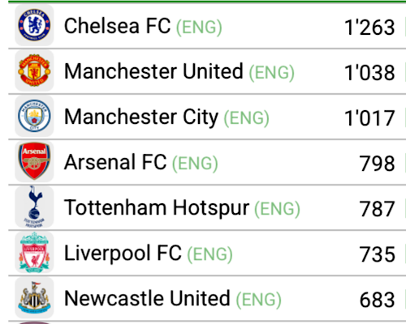
Task: Open the Manchester City team name link
Action: click(141, 117)
